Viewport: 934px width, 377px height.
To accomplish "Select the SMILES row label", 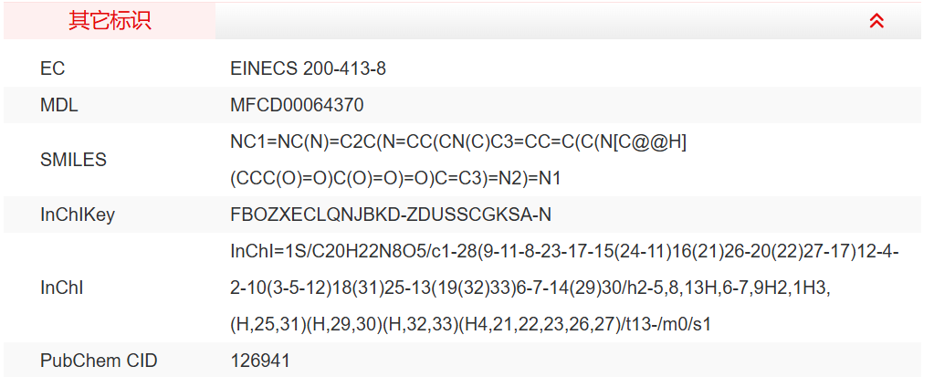I will [73, 160].
